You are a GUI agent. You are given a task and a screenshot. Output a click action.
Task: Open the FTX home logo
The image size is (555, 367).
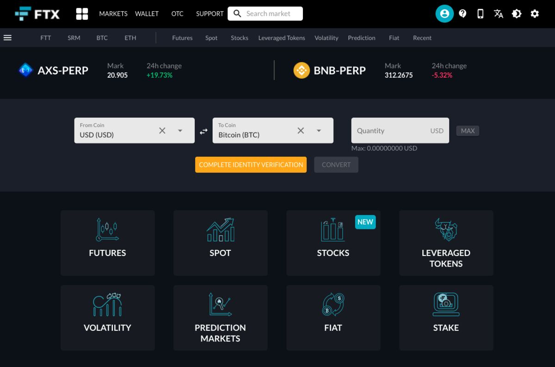coord(36,13)
